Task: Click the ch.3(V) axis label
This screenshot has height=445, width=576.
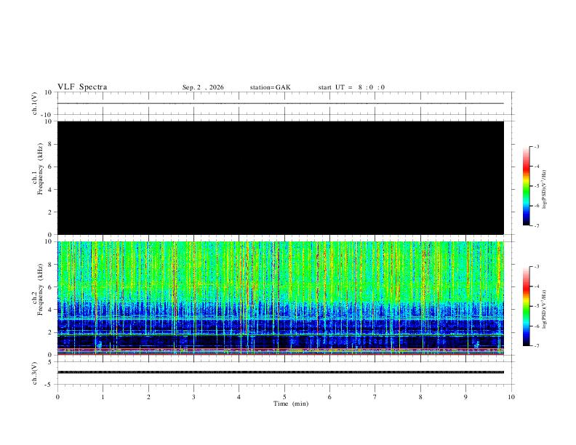Action: pos(35,374)
